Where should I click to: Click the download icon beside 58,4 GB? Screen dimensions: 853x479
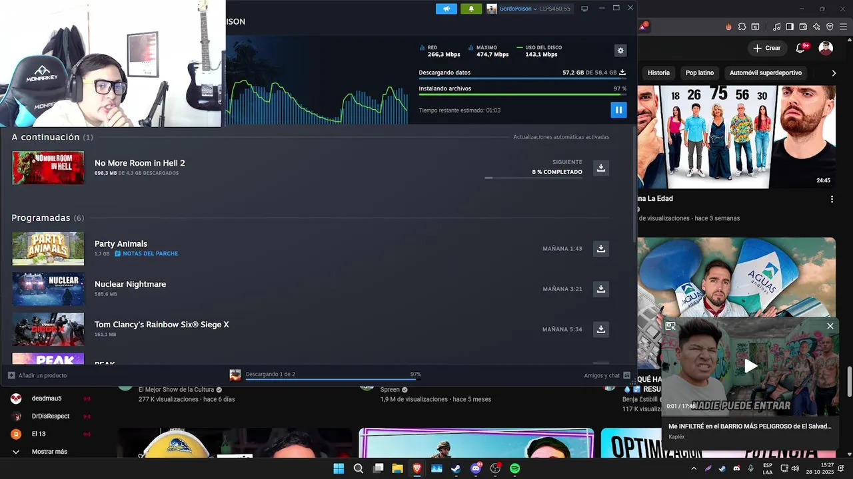tap(622, 72)
